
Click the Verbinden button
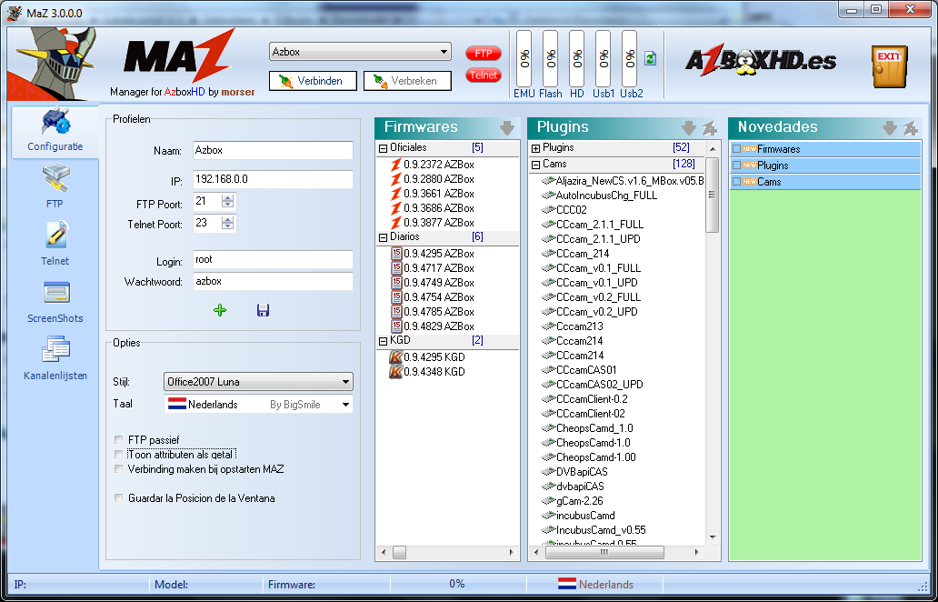pos(313,81)
